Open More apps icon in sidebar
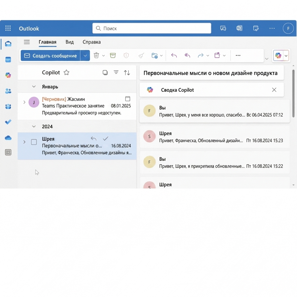297x297 pixels. click(8, 152)
